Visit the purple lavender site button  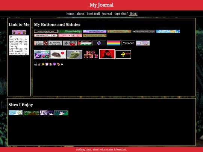point(47,113)
